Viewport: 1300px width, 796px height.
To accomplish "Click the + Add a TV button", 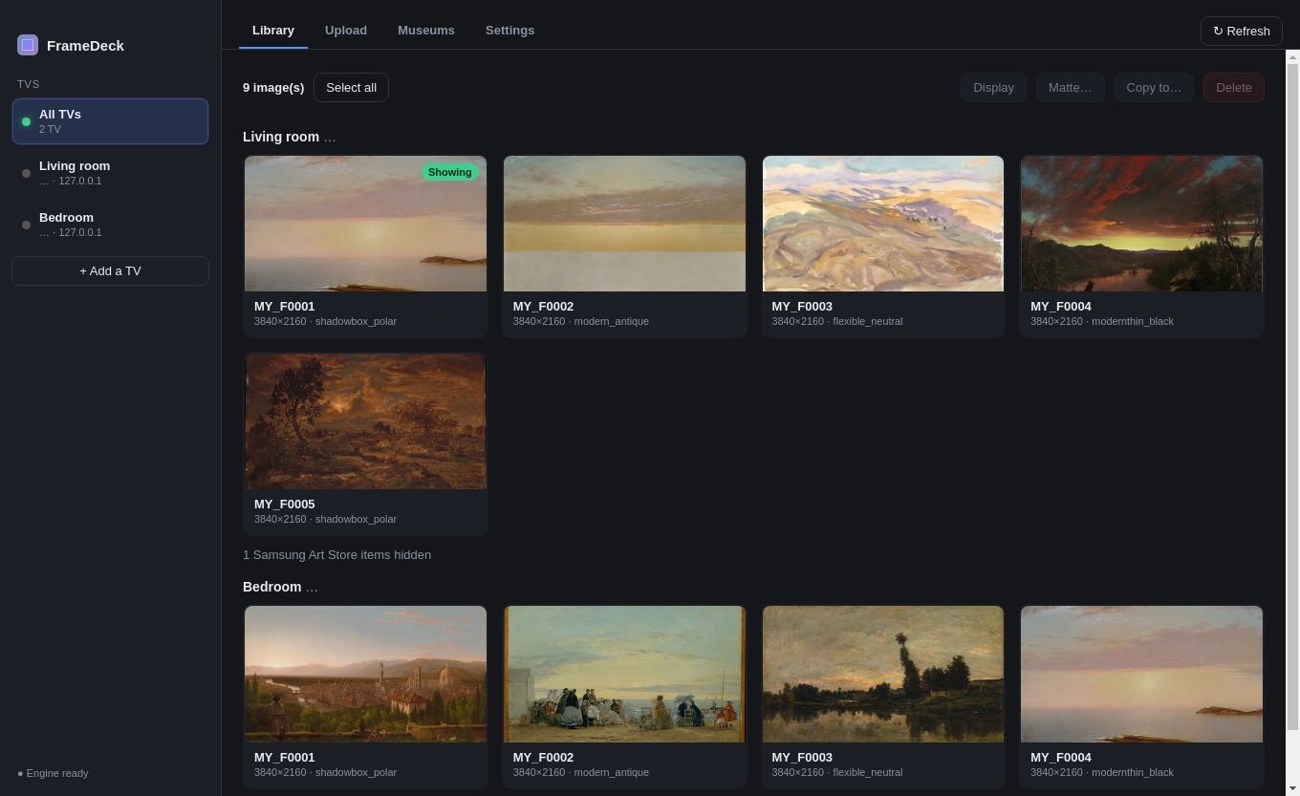I will [110, 270].
